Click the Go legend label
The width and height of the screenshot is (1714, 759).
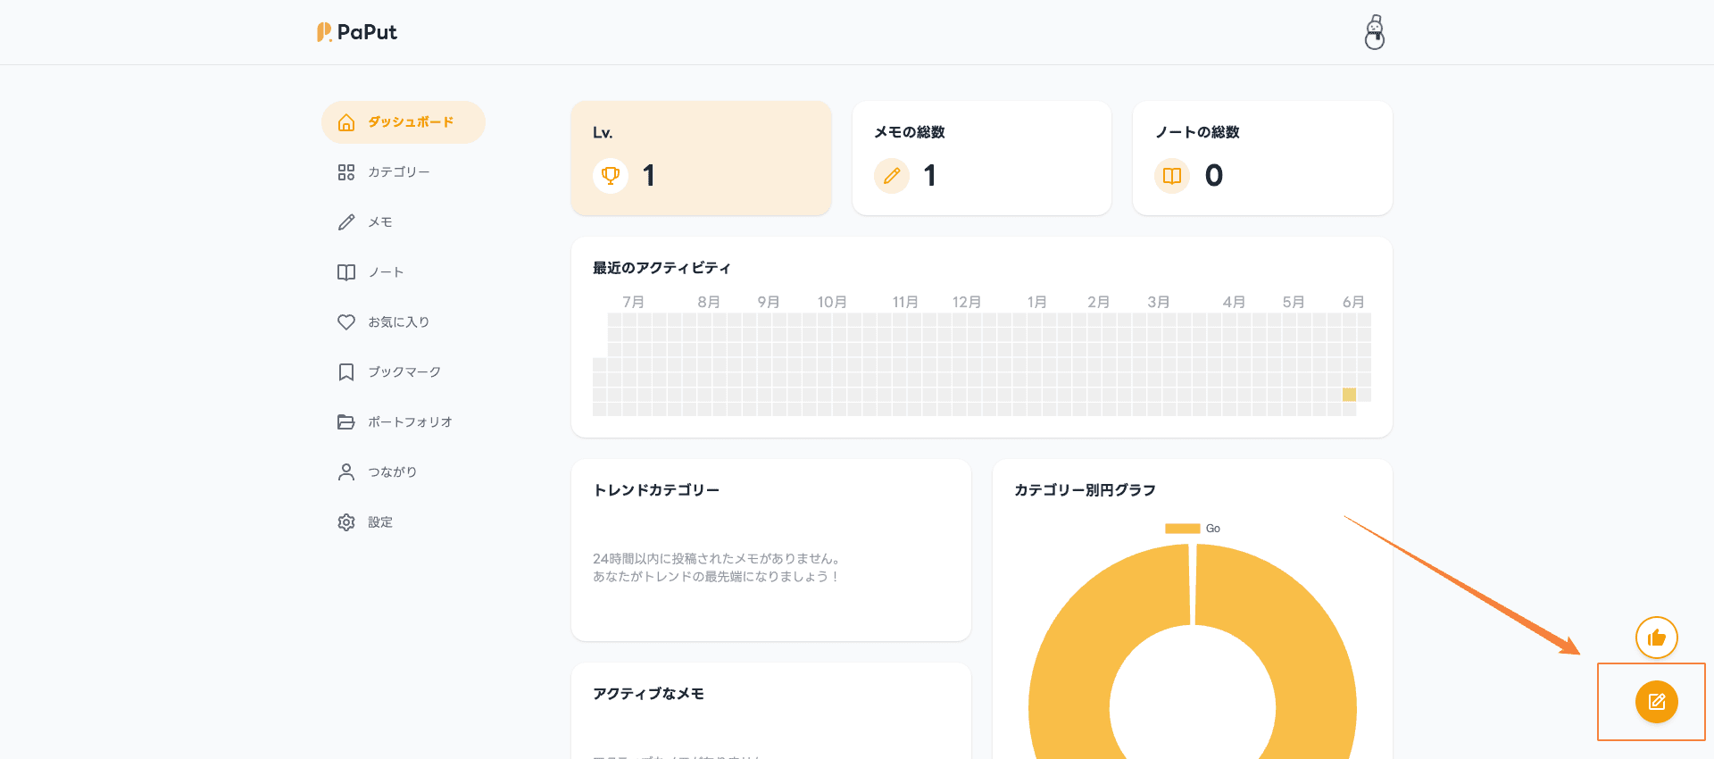coord(1213,529)
